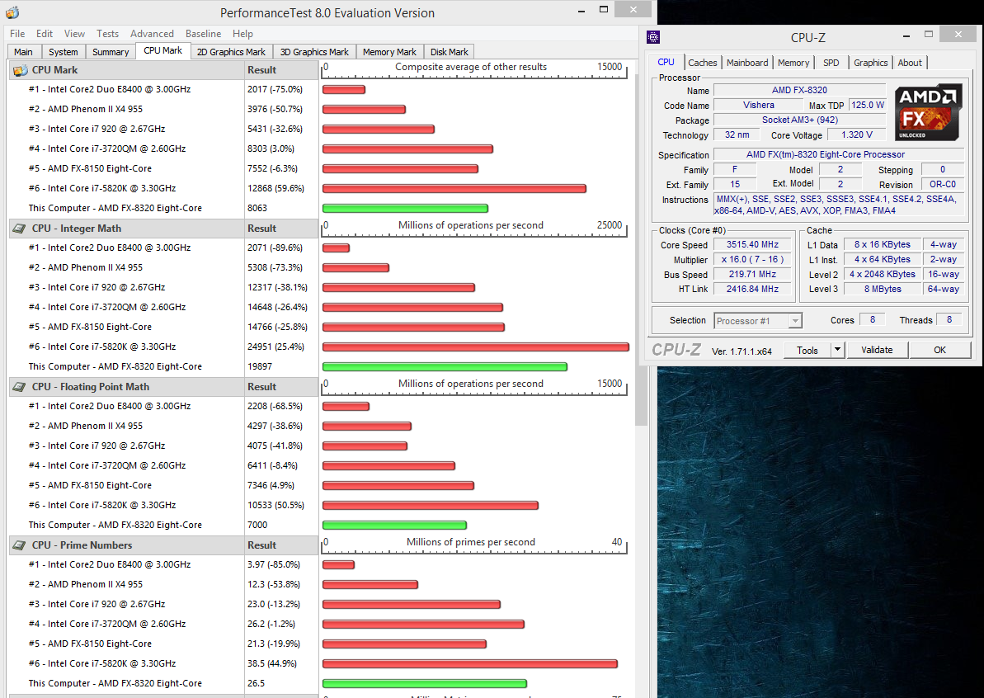Open the Memory tab in CPU-Z
The width and height of the screenshot is (984, 698).
coord(793,63)
